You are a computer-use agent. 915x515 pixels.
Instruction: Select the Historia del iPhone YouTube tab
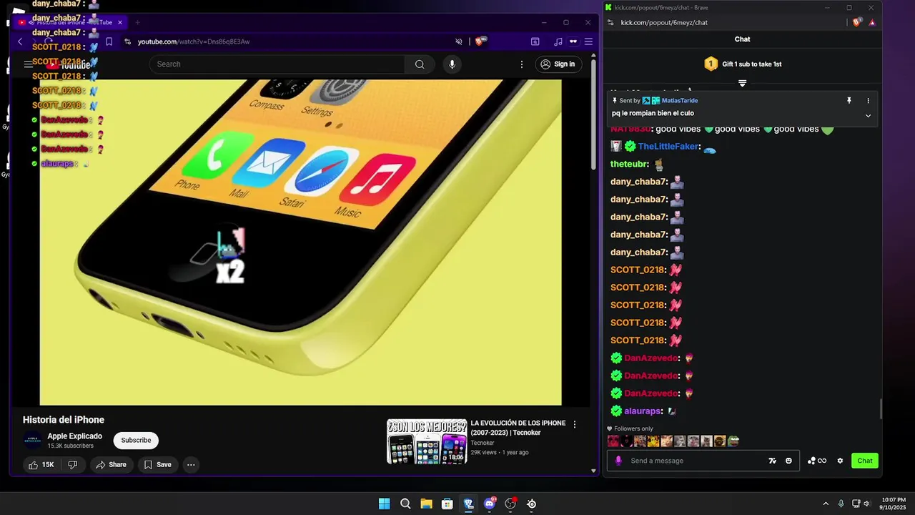pos(71,22)
